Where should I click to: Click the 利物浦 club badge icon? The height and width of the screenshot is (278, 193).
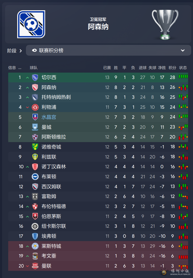35,107
